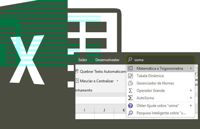Expand Obter Ajuda sobre soma arrow
This screenshot has height=129, width=200.
[191, 105]
